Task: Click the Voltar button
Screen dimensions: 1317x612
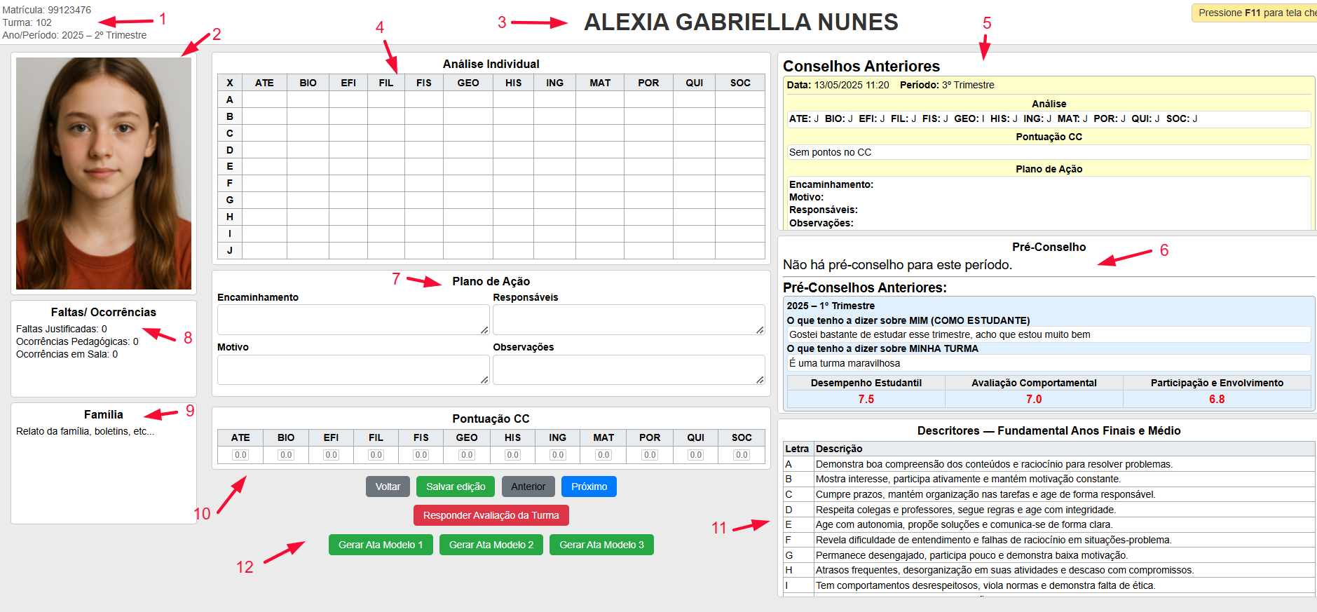Action: (x=388, y=487)
